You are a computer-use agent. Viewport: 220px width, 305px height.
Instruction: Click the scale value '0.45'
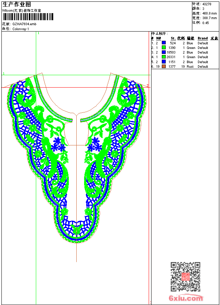point(205,23)
